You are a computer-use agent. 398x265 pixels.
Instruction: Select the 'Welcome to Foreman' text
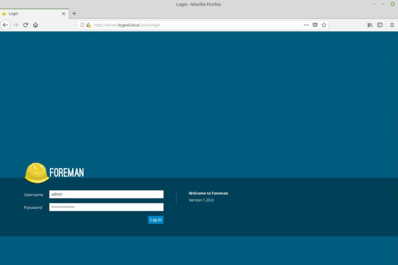(x=208, y=193)
